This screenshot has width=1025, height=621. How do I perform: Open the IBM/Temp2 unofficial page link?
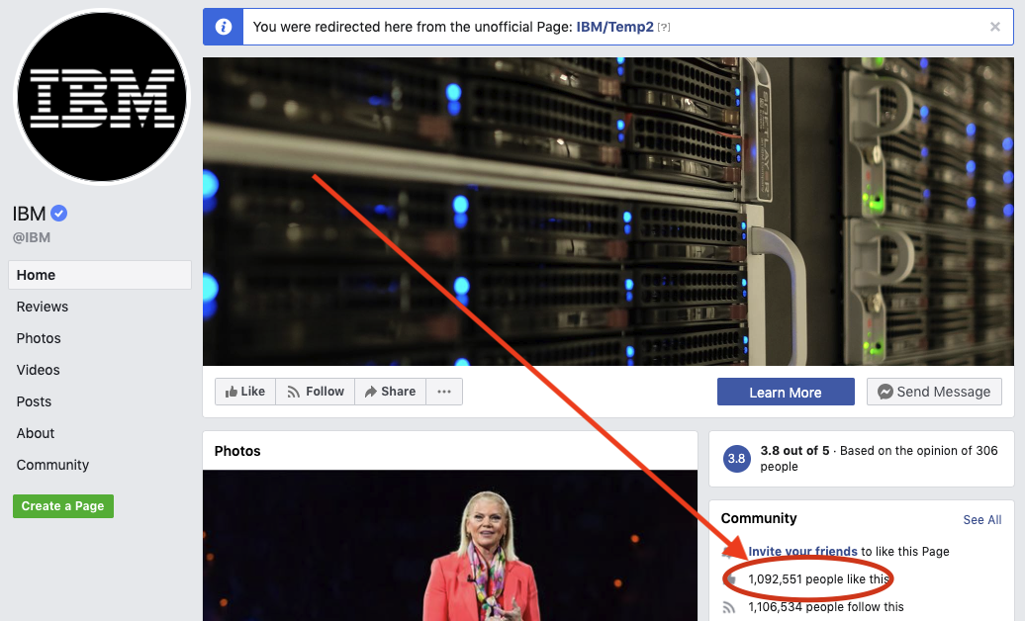point(614,27)
